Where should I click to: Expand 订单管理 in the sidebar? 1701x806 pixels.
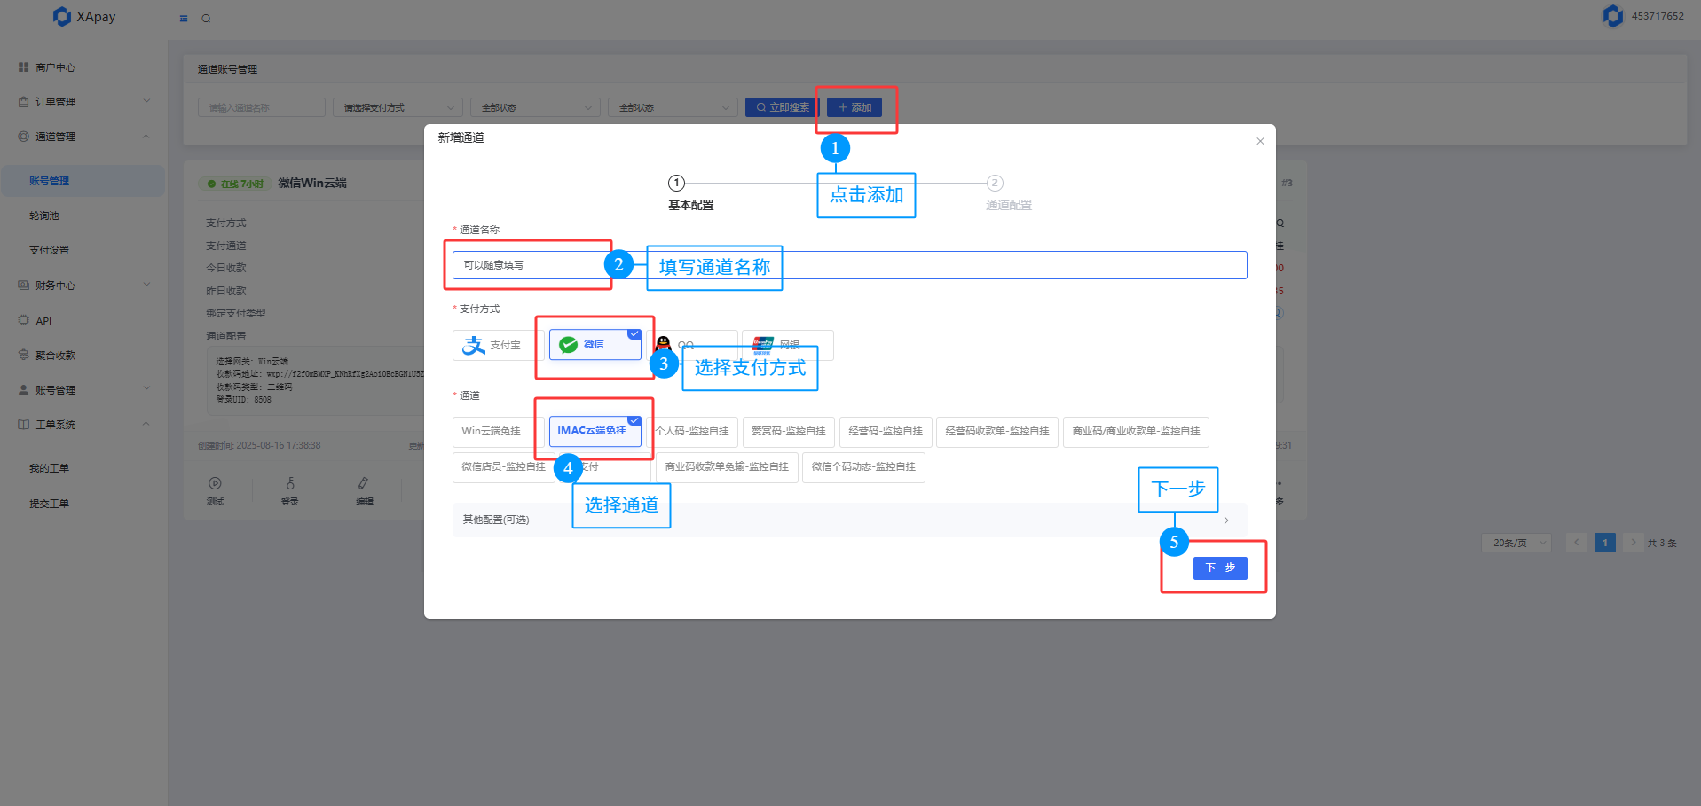tap(83, 102)
